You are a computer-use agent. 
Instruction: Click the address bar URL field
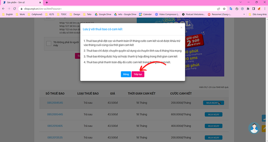click(x=118, y=9)
